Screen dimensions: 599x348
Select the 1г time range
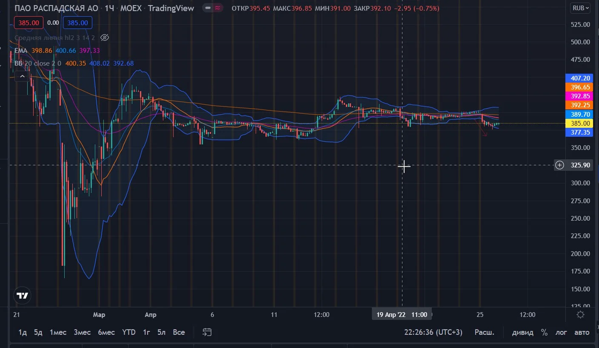click(x=146, y=332)
